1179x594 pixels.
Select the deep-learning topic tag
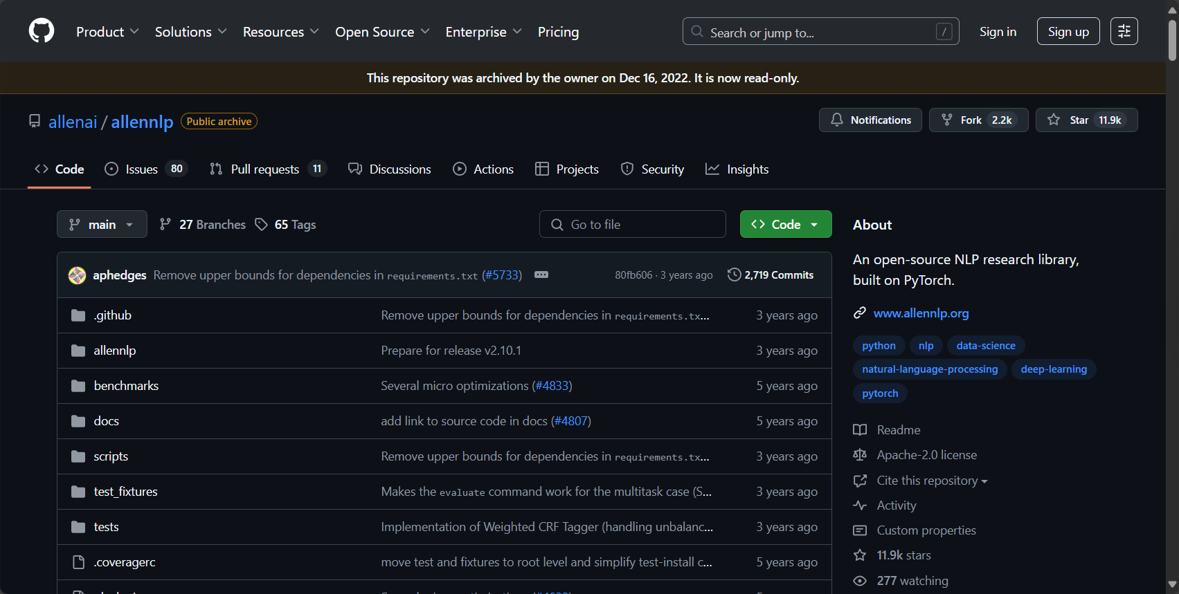pos(1054,369)
